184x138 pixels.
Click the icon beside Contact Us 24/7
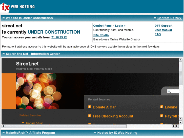tap(155, 18)
